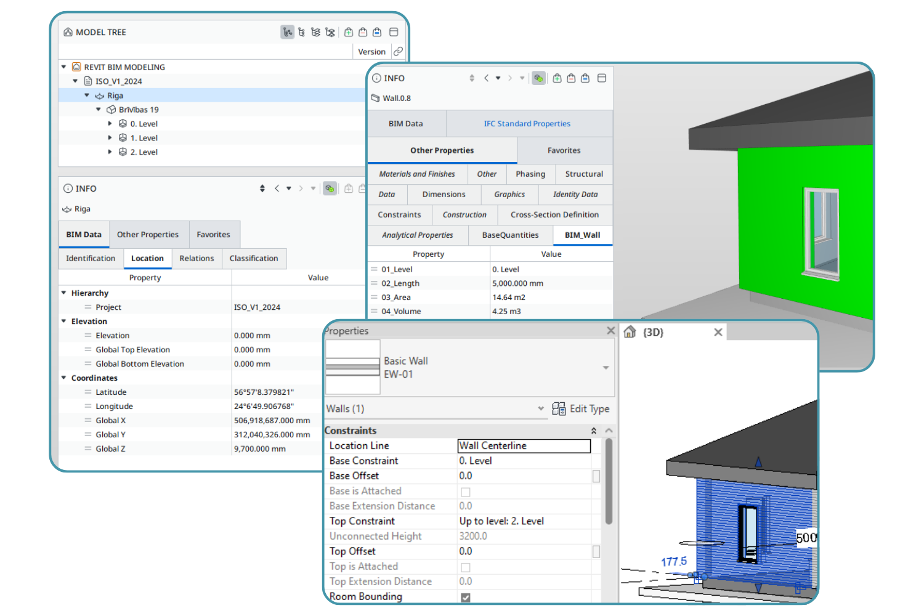Set selection basket in Model Tree toolbar
Viewport: 924px width, 616px height.
click(x=377, y=32)
